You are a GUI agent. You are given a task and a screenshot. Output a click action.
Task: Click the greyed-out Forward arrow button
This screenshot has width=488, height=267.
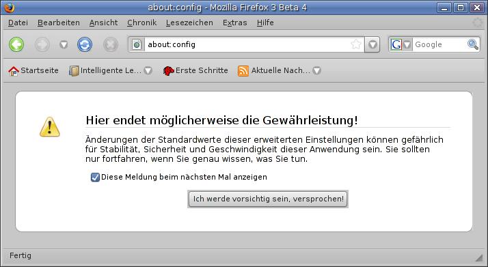tap(42, 44)
